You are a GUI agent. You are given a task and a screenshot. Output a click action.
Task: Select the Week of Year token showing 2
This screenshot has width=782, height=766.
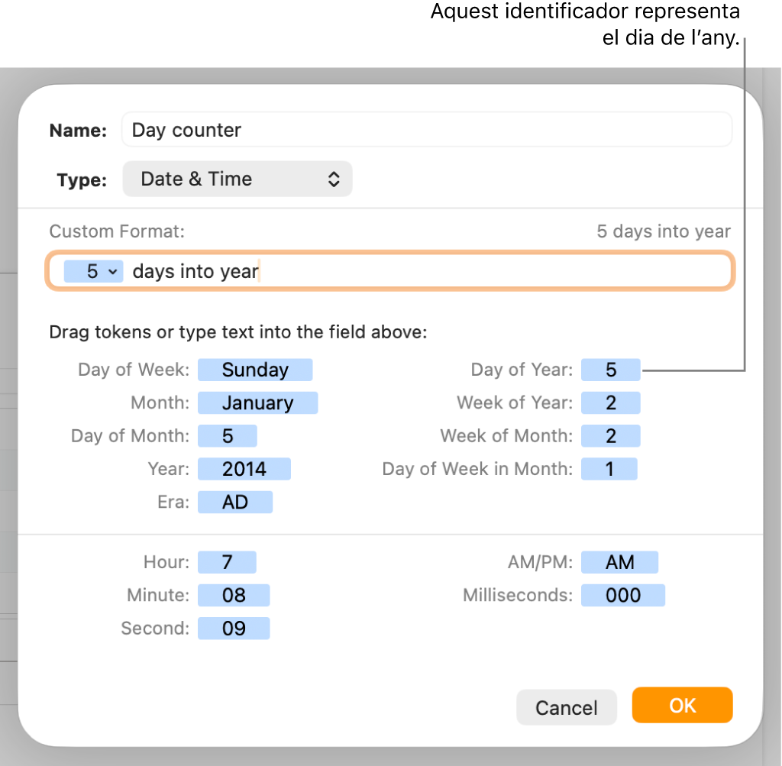tap(610, 402)
